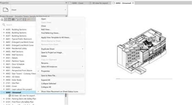This screenshot has height=105, width=192.
Task: Click the Project Browser vertical scrollbar thumb
Action: pos(66,95)
